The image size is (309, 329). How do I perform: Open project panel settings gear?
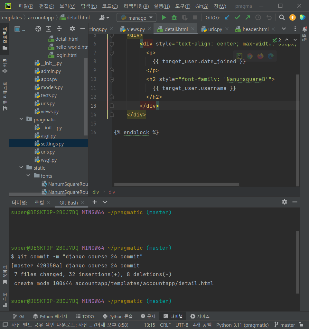point(72,29)
